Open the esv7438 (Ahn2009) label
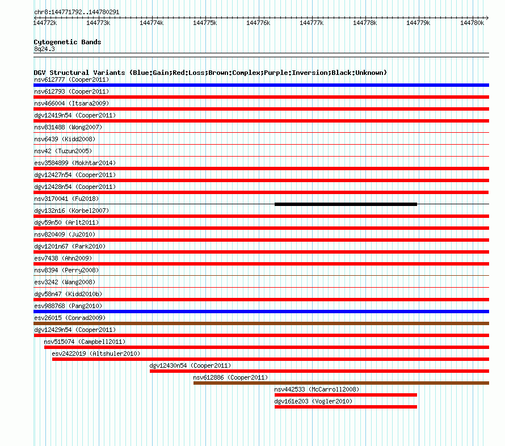Image resolution: width=505 pixels, height=446 pixels. [x=63, y=258]
